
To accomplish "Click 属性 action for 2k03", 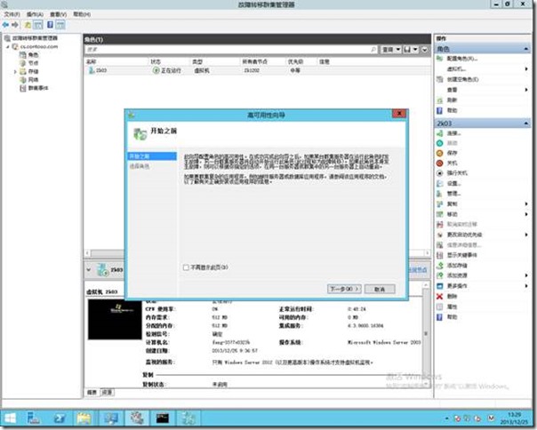I will 452,307.
